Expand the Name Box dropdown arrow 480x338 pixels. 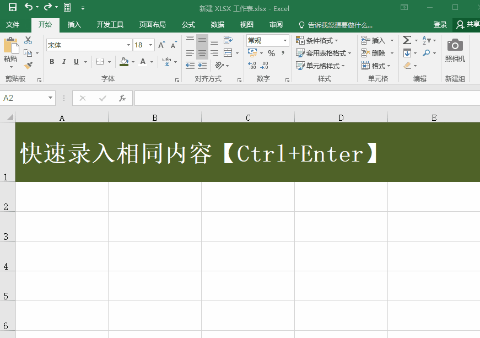coord(50,98)
